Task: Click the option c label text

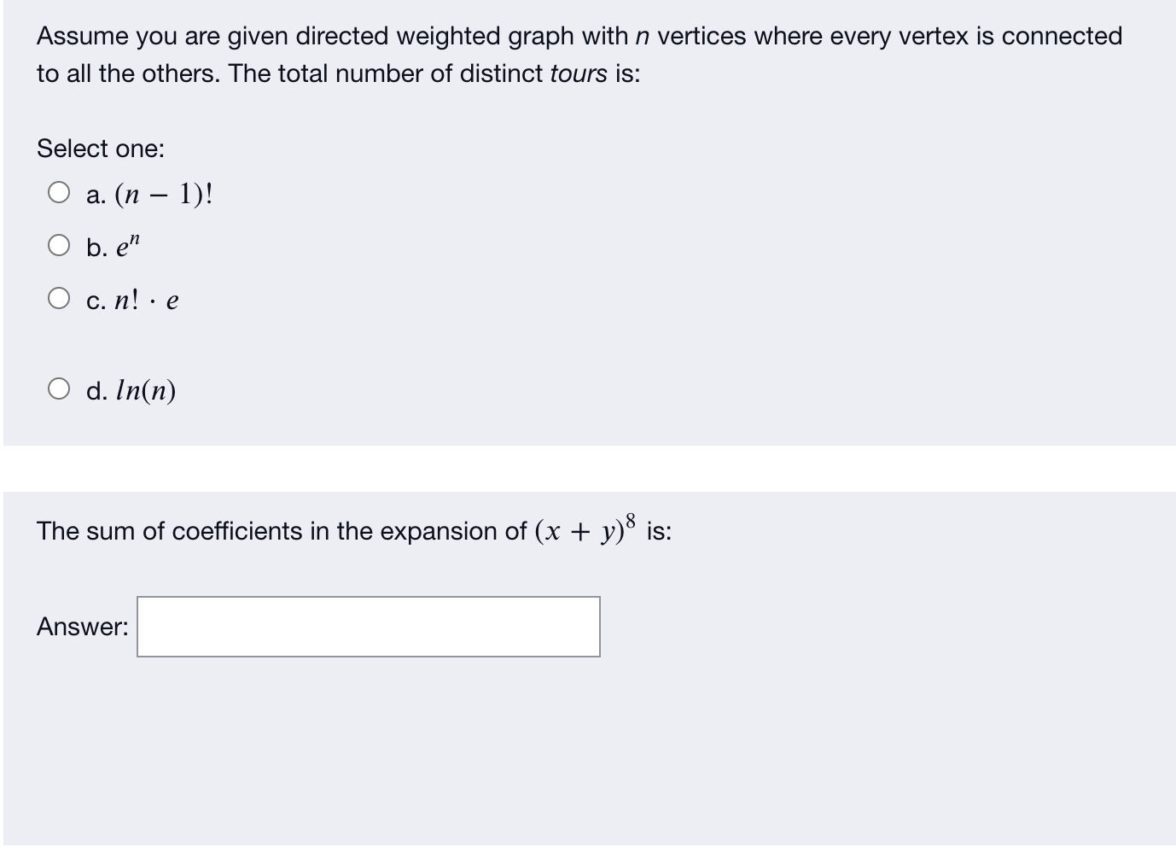Action: [x=132, y=299]
